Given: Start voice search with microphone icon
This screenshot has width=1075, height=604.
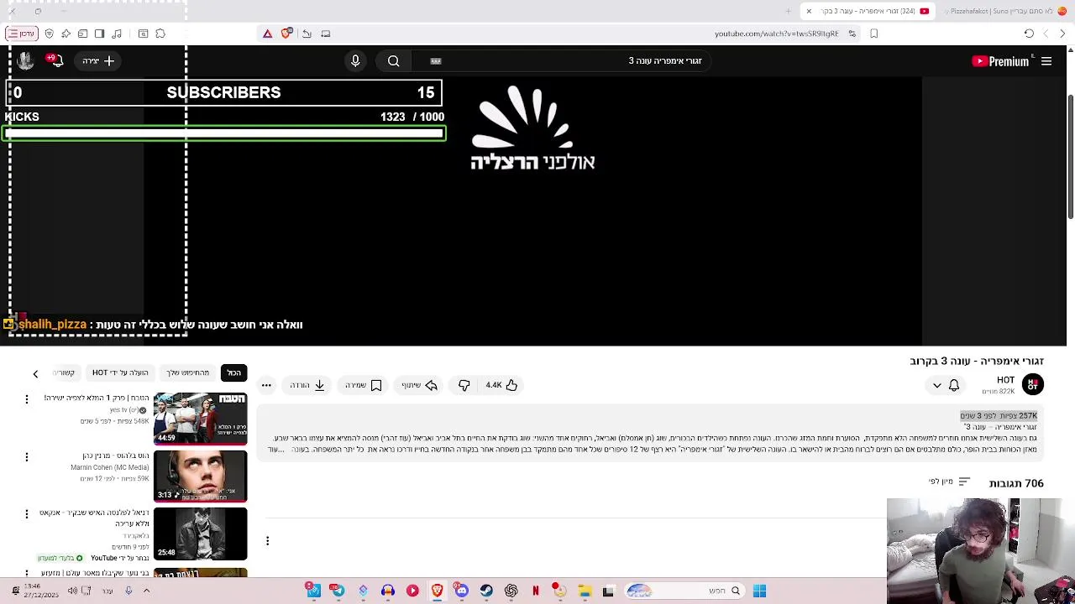Looking at the screenshot, I should coord(355,61).
